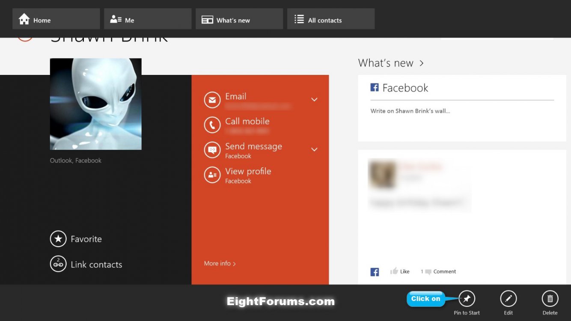Expand the Send message options chevron

(x=314, y=150)
